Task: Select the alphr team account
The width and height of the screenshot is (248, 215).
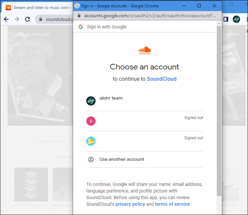Action: click(145, 101)
